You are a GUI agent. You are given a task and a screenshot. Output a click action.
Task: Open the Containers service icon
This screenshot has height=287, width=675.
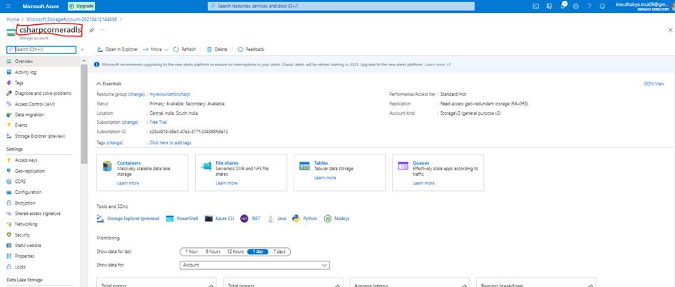pyautogui.click(x=107, y=166)
